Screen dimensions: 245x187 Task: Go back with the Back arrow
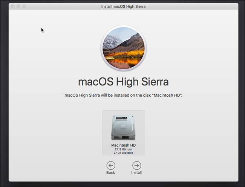click(111, 166)
